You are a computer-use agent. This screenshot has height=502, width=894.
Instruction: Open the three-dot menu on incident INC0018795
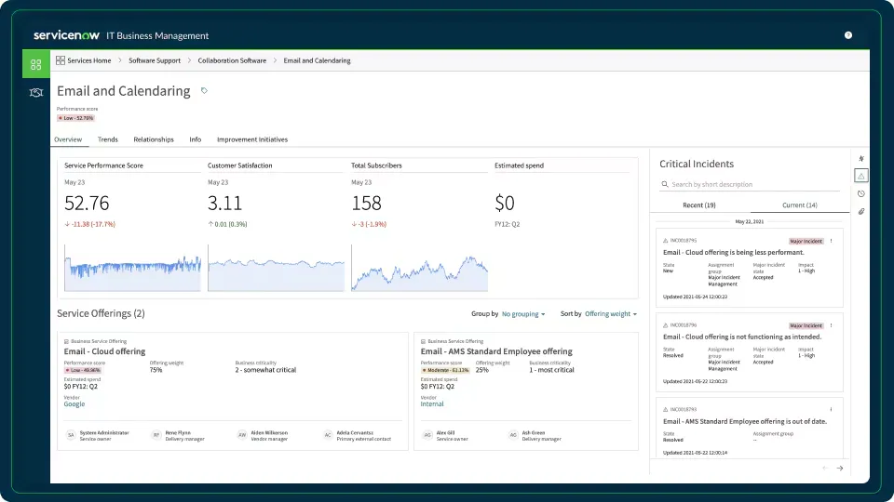[831, 241]
